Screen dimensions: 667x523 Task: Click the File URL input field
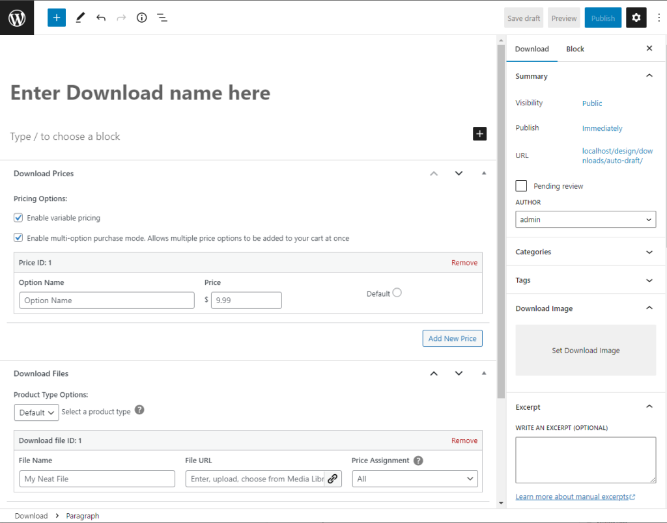255,479
